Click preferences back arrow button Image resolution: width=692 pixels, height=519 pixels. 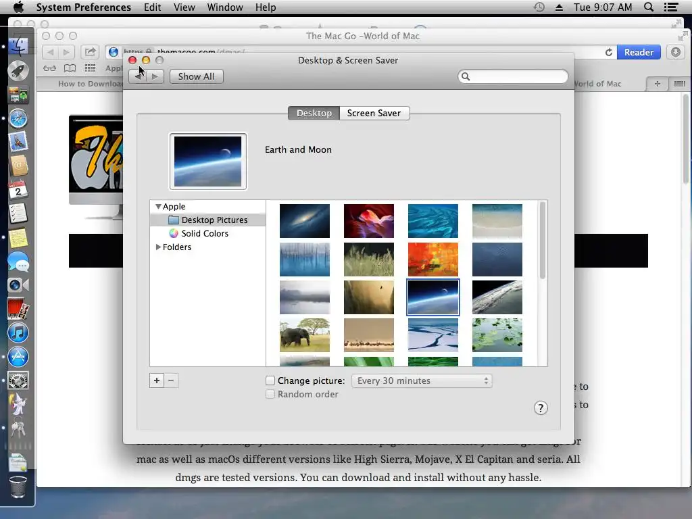pos(138,76)
